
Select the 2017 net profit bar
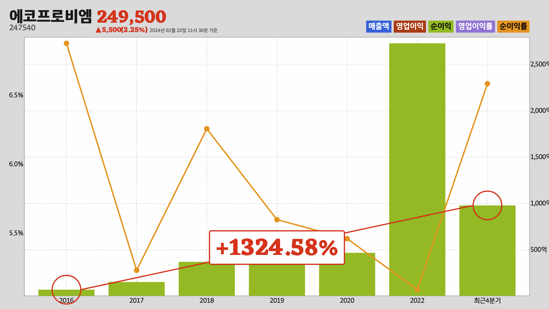[136, 289]
